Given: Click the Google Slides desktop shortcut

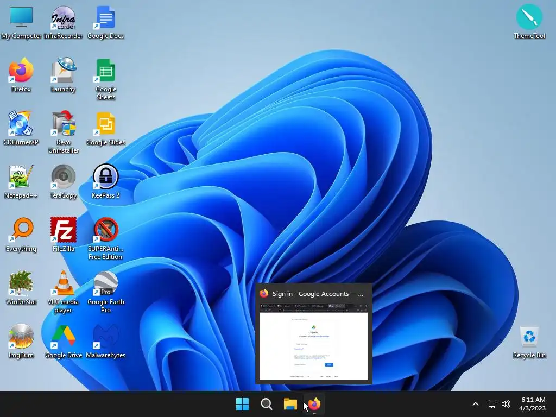Looking at the screenshot, I should (105, 128).
